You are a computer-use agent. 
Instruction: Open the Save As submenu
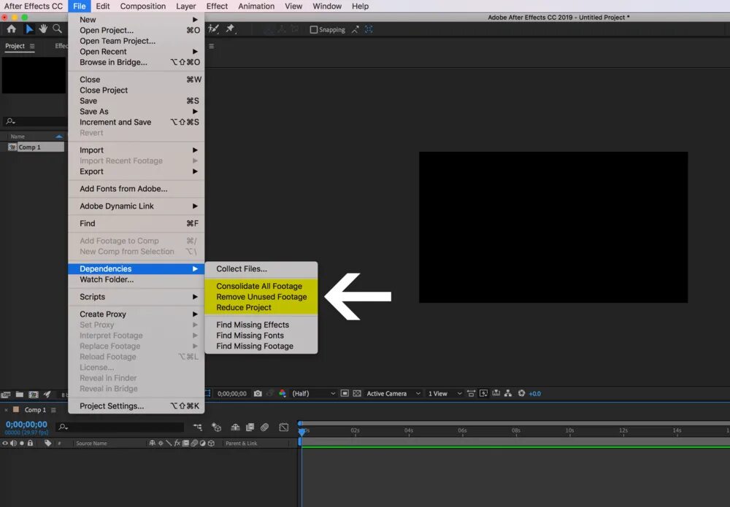click(x=137, y=112)
